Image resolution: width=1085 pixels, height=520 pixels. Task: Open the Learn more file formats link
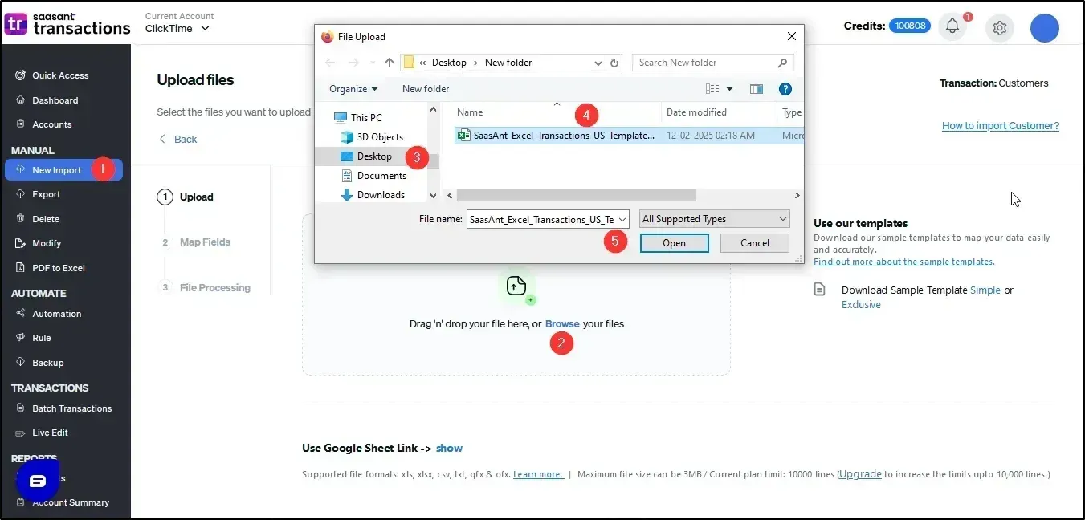(x=538, y=474)
